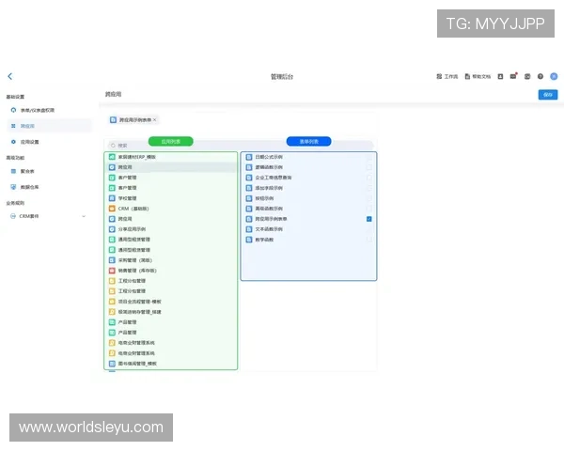Check the 日期公式示例 checkbox
The height and width of the screenshot is (451, 564).
369,156
